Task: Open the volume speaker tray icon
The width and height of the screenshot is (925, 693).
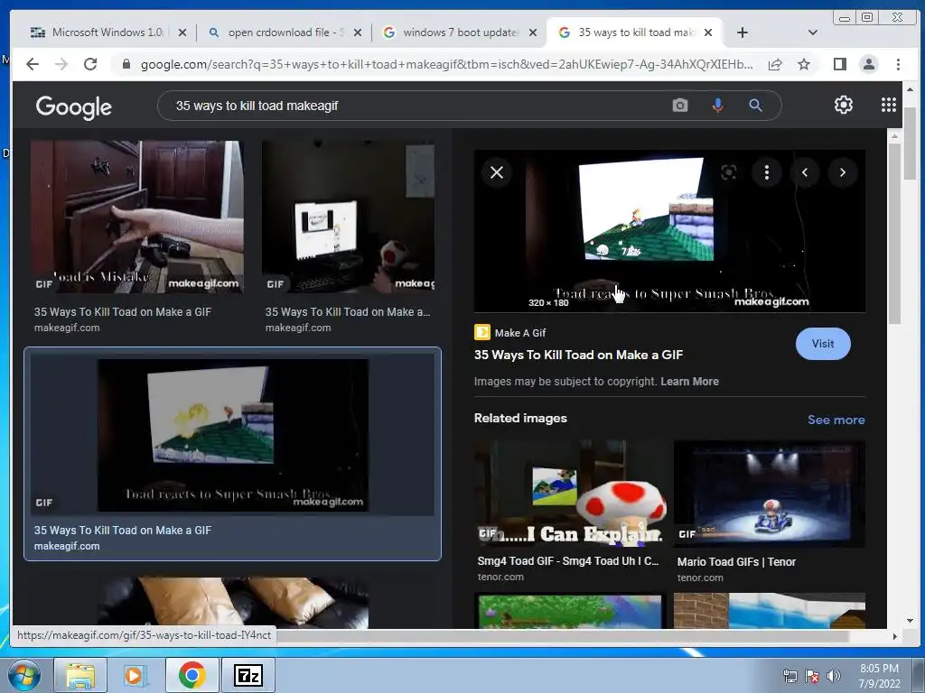Action: point(833,676)
